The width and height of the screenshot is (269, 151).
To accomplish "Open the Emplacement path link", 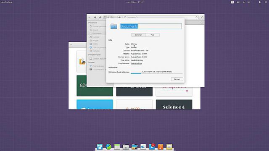I will (x=136, y=63).
